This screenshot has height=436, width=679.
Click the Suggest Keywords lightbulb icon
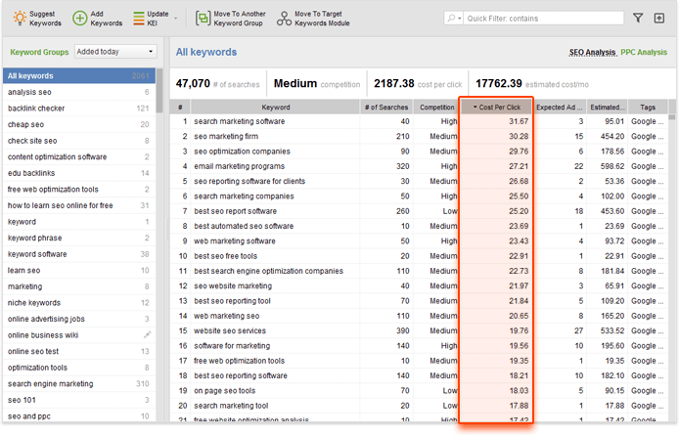pyautogui.click(x=20, y=19)
